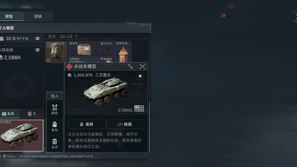Click the item grid size icon
The image size is (297, 167).
[139, 109]
